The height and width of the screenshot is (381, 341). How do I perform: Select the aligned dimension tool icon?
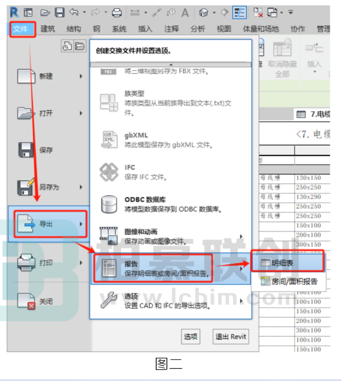pyautogui.click(x=135, y=12)
